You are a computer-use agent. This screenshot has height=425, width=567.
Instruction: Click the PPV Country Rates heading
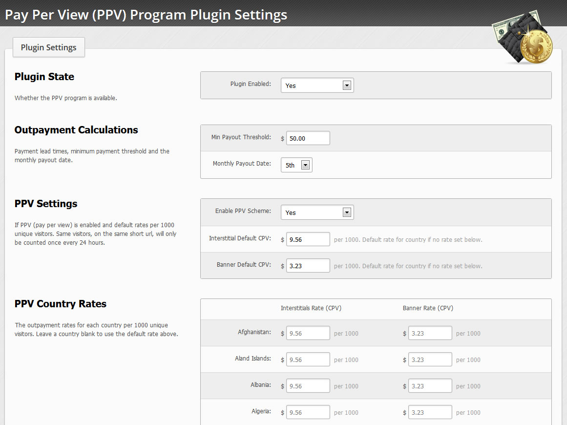[x=61, y=304]
